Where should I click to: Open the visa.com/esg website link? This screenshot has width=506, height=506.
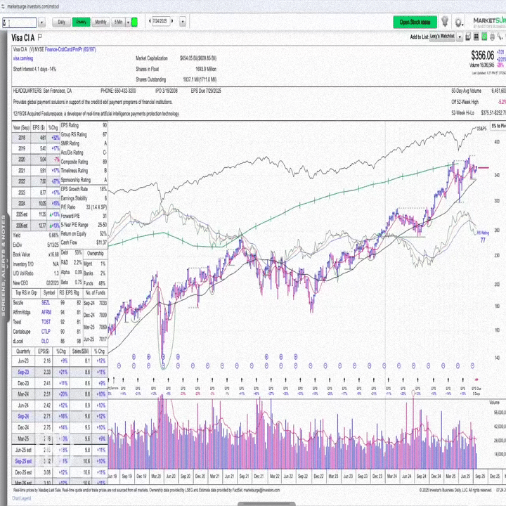23,58
